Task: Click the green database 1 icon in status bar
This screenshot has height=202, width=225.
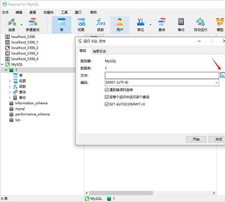Action: [x=109, y=199]
